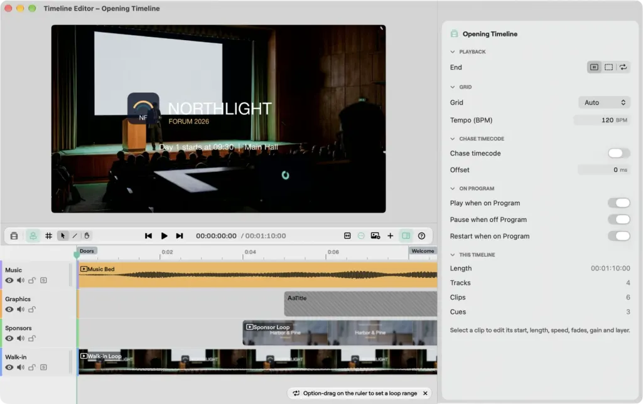Mute the Music track speaker icon

pyautogui.click(x=21, y=280)
